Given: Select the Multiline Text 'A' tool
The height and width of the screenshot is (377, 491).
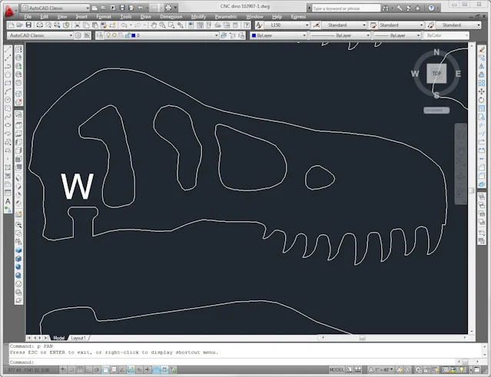Looking at the screenshot, I should coord(8,201).
